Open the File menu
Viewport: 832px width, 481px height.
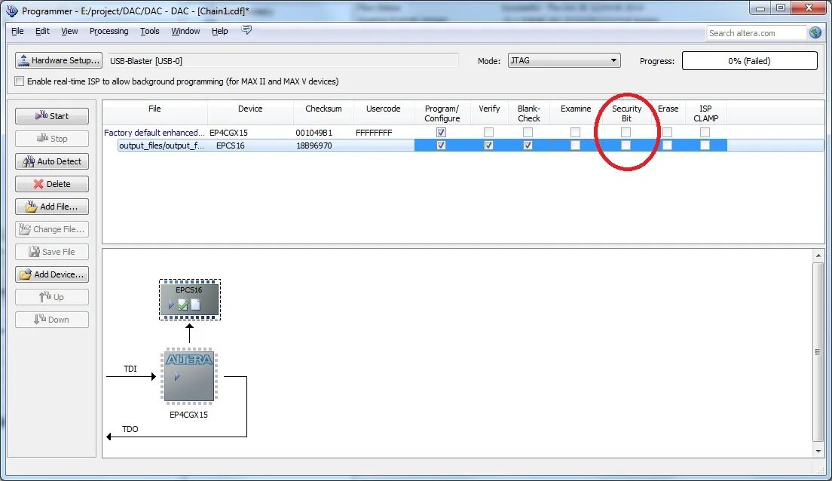[17, 32]
